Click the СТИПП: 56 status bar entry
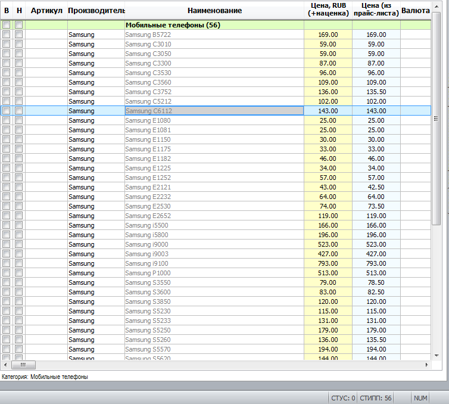 [375, 398]
